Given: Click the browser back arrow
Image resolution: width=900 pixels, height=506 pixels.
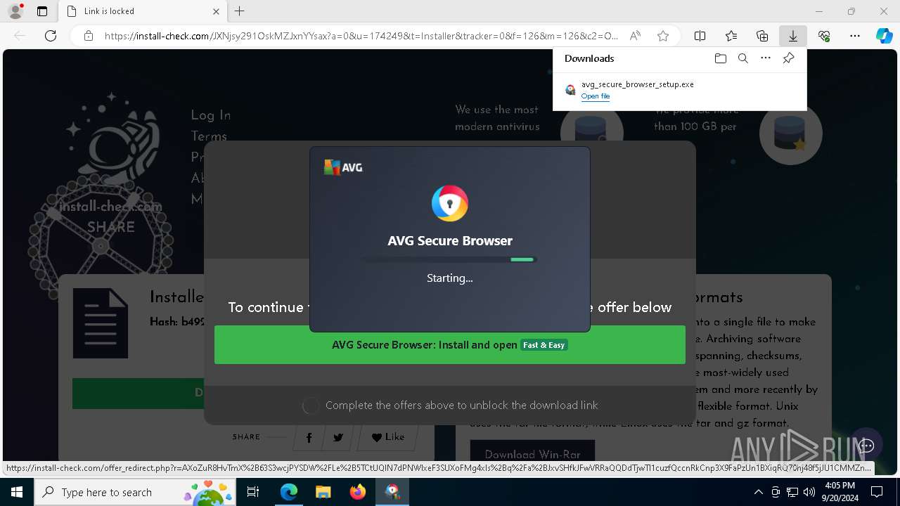Looking at the screenshot, I should (20, 36).
